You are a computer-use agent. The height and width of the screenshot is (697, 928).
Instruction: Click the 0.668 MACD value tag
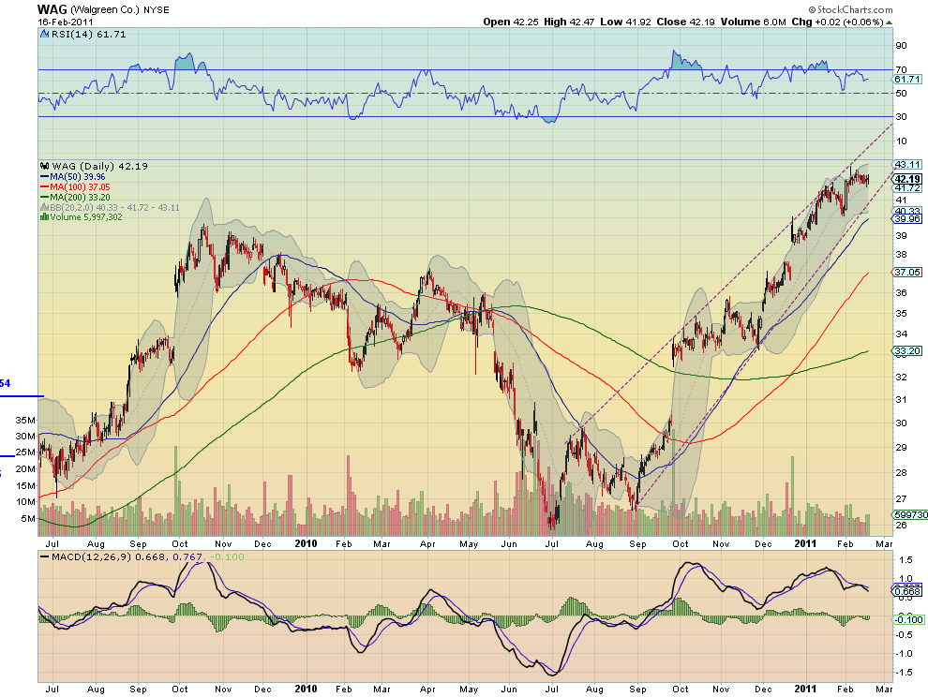tap(907, 592)
